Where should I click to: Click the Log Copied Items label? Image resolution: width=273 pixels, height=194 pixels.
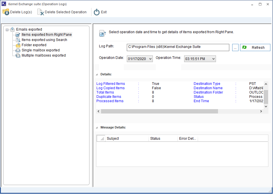coord(111,88)
